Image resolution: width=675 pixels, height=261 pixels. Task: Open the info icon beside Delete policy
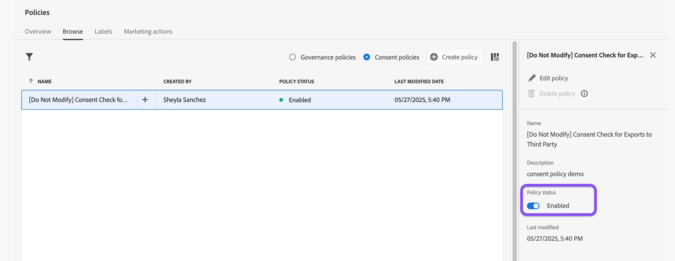(x=584, y=94)
